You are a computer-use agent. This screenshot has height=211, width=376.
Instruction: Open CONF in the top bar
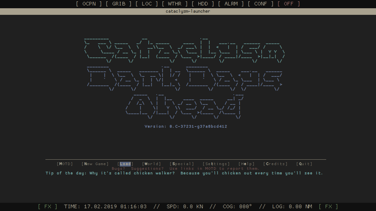point(261,4)
